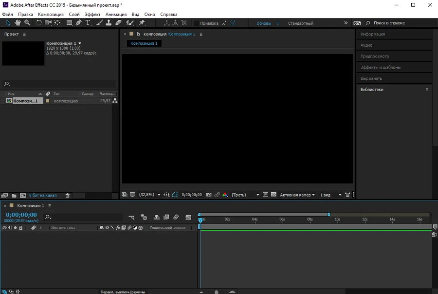The image size is (438, 294).
Task: Click current time 0;00;00;00 in timeline
Action: coord(21,215)
